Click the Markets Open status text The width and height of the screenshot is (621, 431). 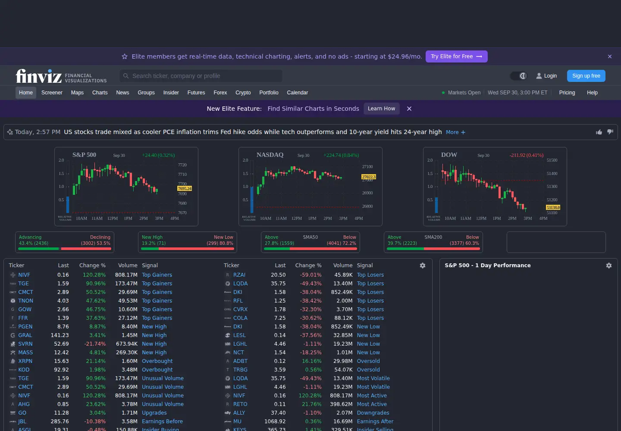click(x=464, y=93)
